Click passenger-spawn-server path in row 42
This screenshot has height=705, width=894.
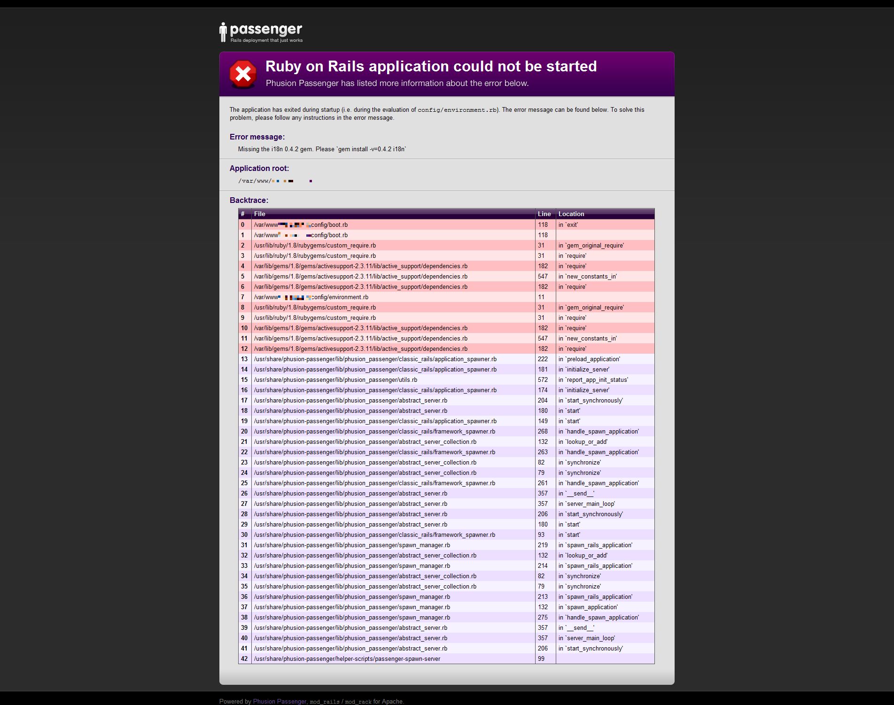pyautogui.click(x=347, y=659)
